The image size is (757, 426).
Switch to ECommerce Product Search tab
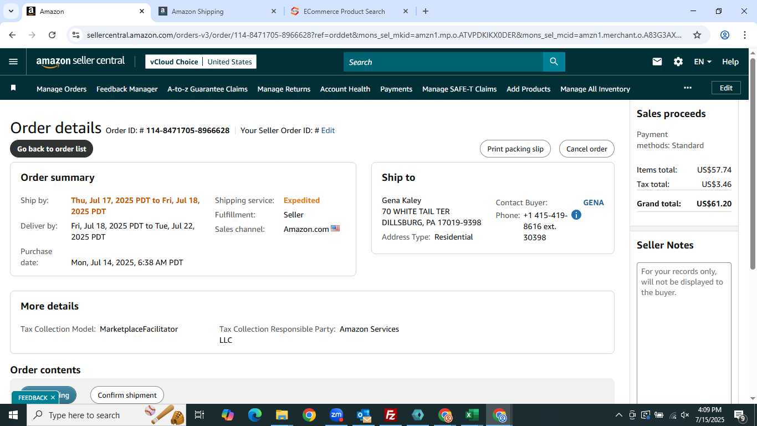(x=349, y=11)
